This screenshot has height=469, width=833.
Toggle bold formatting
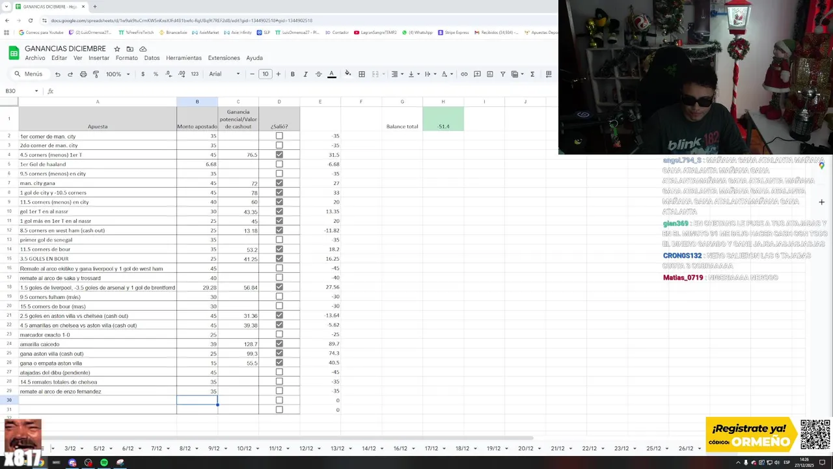pos(293,74)
